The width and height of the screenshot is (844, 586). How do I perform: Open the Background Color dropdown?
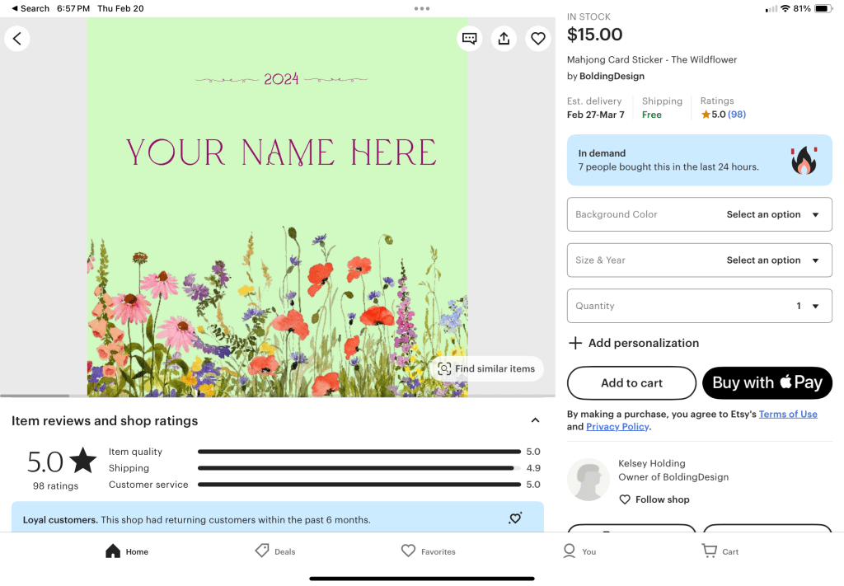tap(699, 214)
